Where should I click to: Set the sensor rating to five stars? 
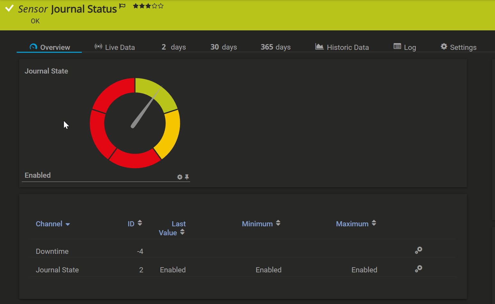tap(161, 5)
